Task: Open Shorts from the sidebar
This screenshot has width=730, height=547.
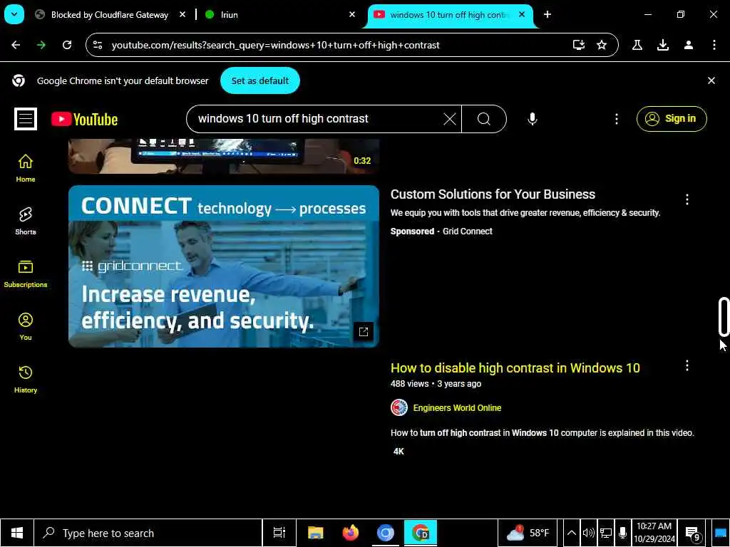Action: pos(26,221)
